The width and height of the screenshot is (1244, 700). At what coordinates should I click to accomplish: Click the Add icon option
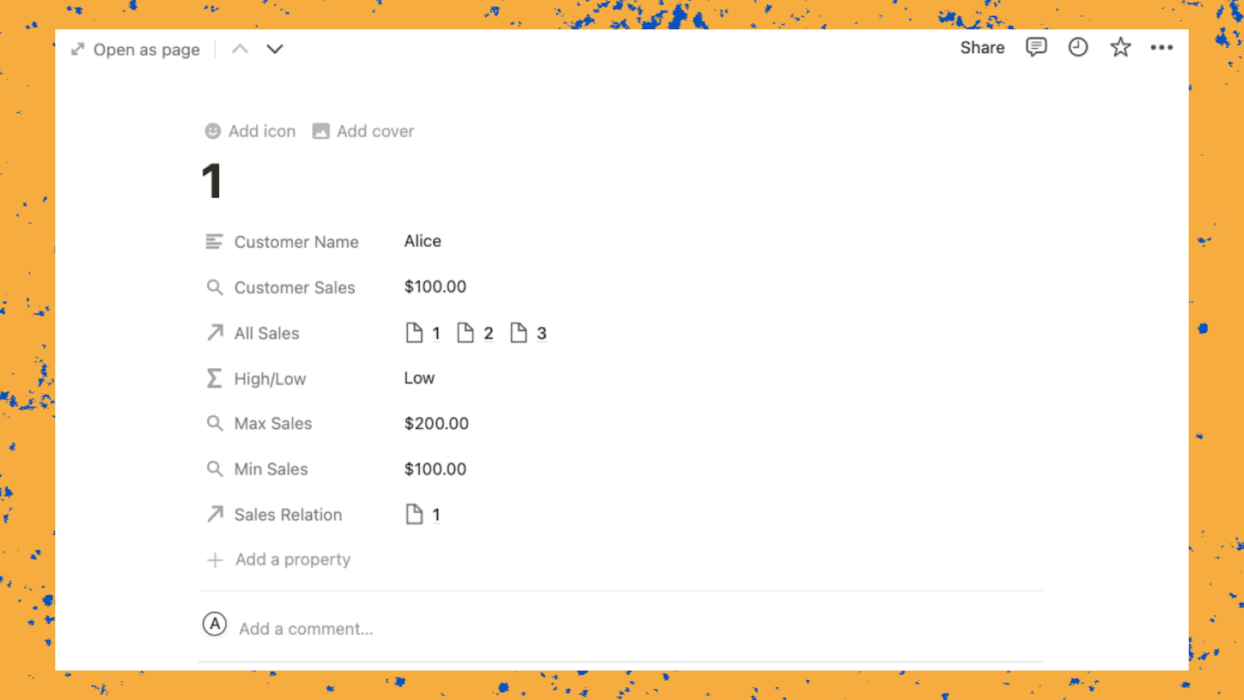pyautogui.click(x=250, y=131)
